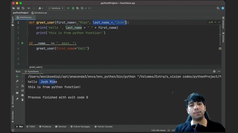This screenshot has height=133, width=238.
Task: Click the fold-end marker on line 3
Action: [28, 33]
